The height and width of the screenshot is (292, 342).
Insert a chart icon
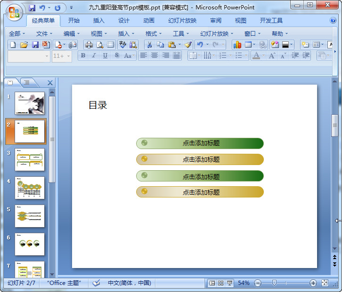coord(237,45)
